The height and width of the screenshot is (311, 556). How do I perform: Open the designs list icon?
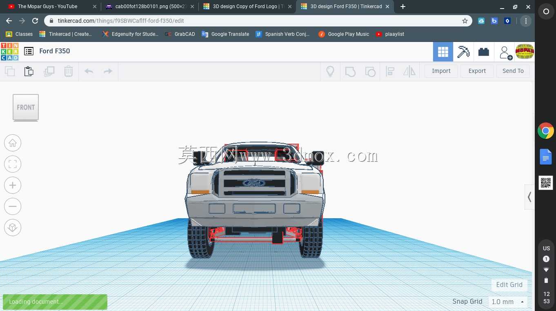click(x=29, y=51)
